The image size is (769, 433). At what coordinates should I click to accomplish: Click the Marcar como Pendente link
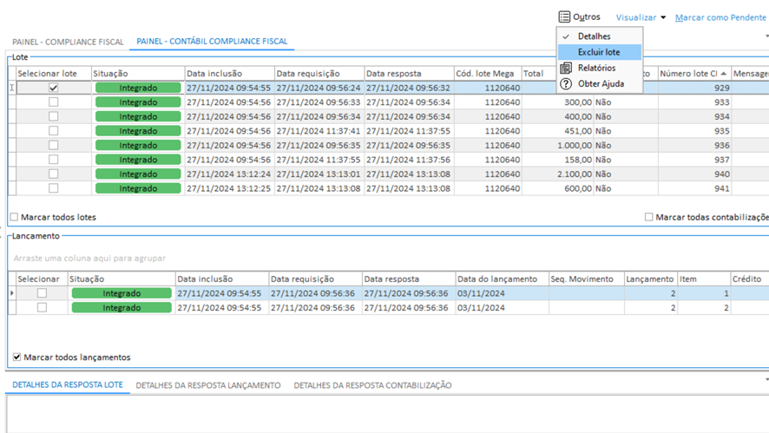(720, 17)
